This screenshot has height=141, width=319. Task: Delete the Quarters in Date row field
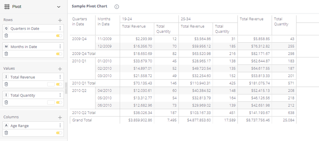tap(6, 36)
